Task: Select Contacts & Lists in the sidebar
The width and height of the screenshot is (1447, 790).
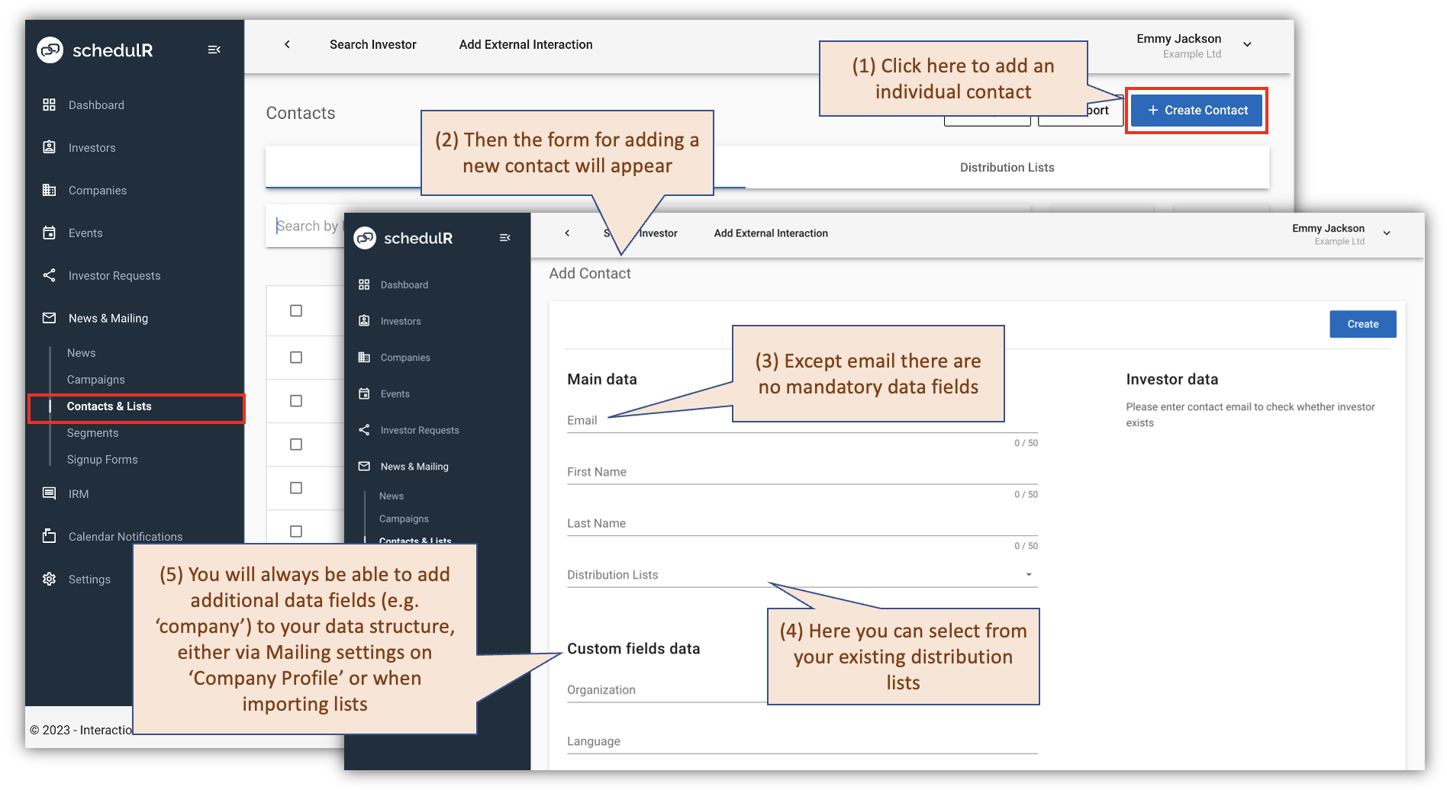Action: coord(109,406)
